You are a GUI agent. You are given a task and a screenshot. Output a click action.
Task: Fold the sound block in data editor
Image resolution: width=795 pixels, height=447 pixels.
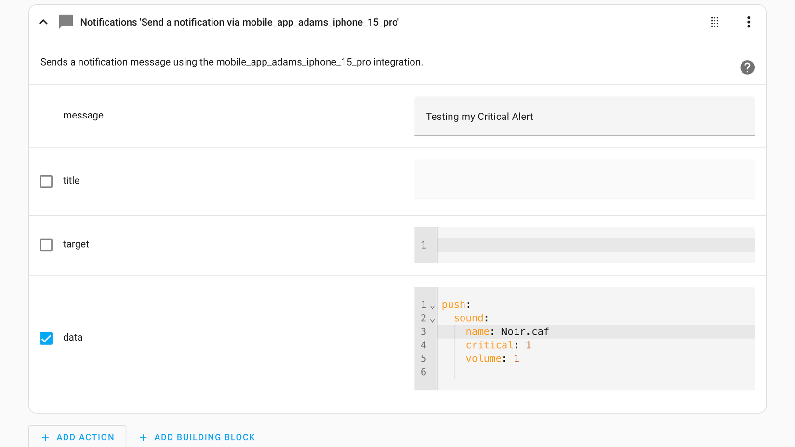pos(433,319)
